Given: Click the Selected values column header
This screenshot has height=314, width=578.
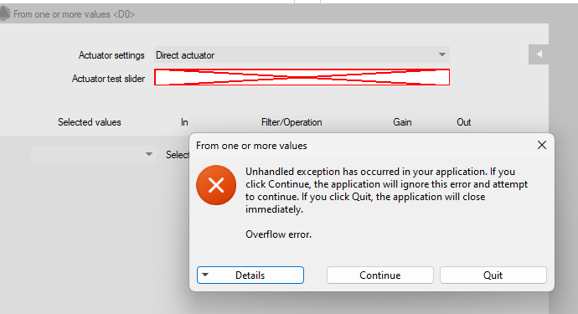Looking at the screenshot, I should pyautogui.click(x=89, y=122).
